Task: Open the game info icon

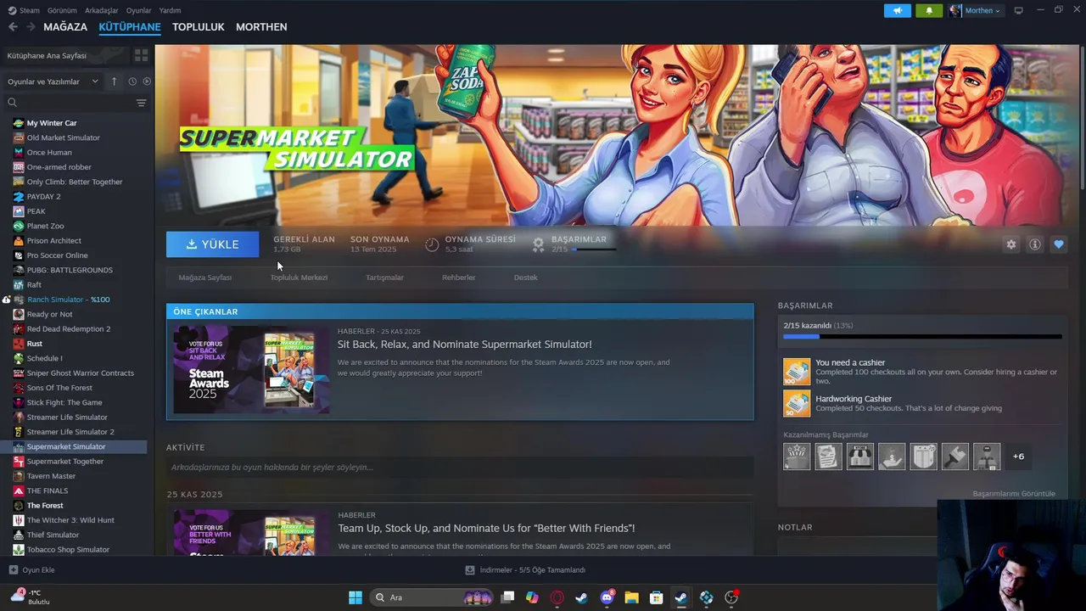Action: (1034, 244)
